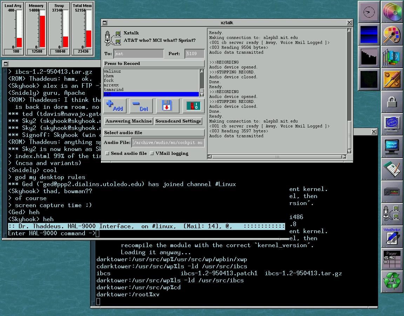Open the paint palette dock icon
The width and height of the screenshot is (404, 316).
click(x=391, y=35)
